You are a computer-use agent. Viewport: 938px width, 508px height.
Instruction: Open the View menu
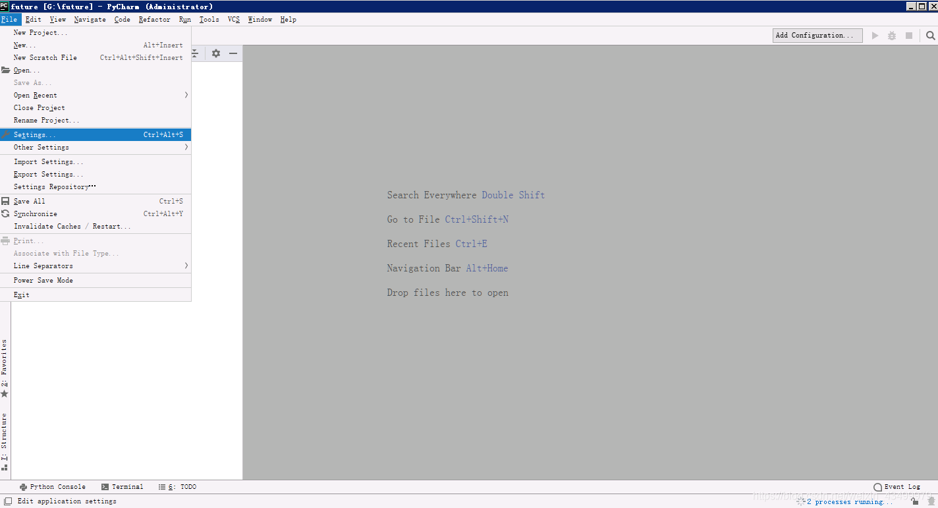click(58, 19)
